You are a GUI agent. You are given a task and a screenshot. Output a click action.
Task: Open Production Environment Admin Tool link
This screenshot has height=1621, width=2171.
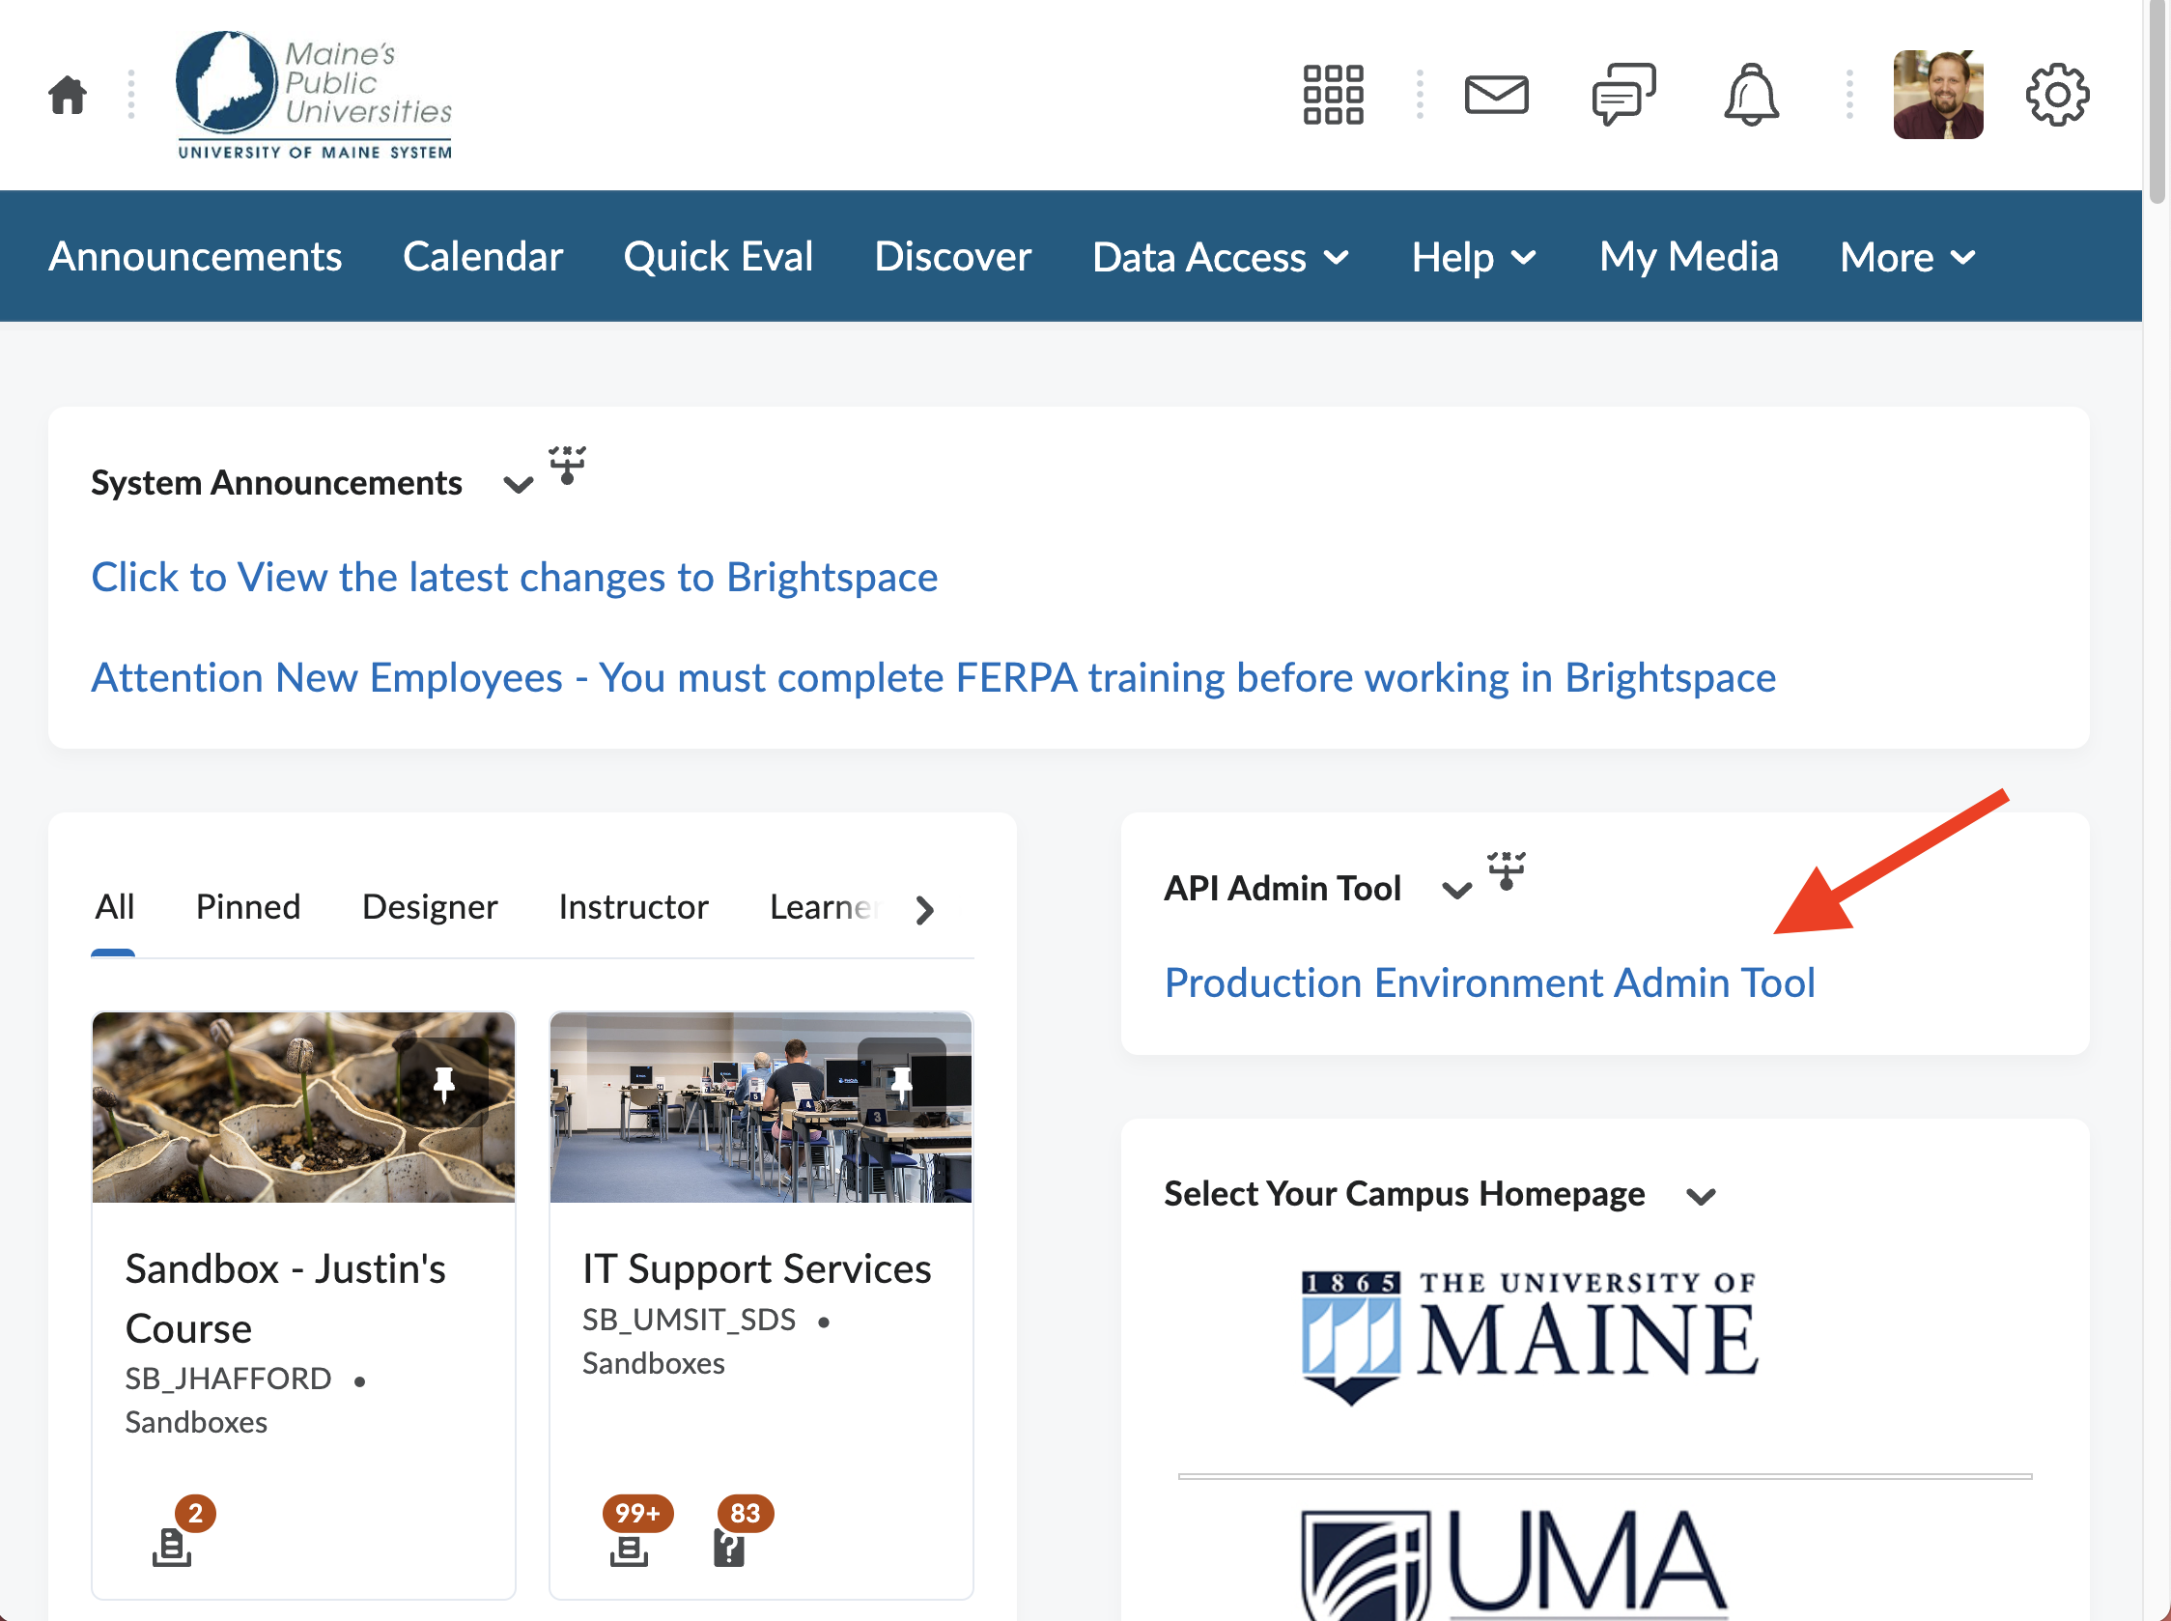(1488, 982)
